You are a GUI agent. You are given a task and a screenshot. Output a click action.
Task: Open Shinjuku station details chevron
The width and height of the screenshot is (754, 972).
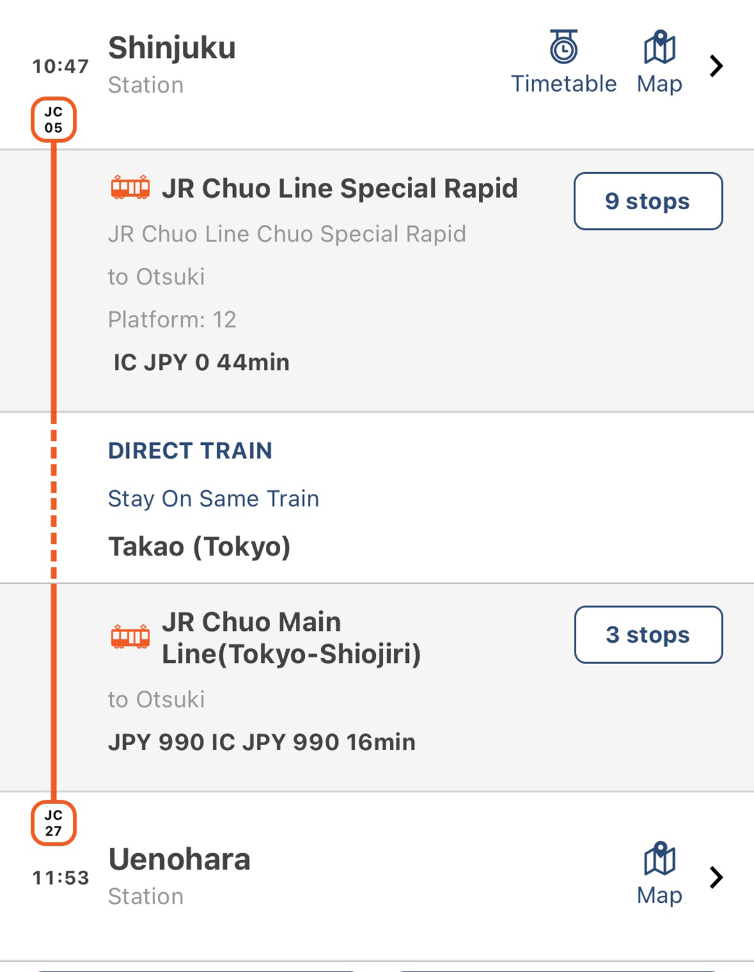716,66
